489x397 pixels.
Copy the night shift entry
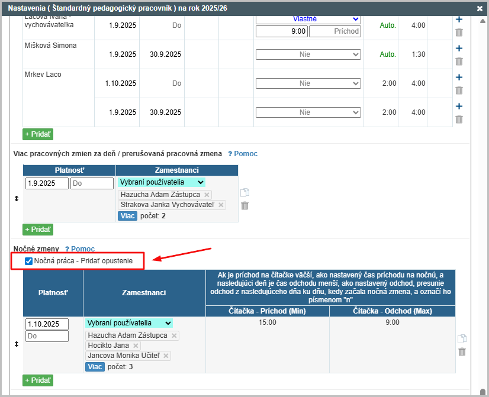(x=462, y=339)
